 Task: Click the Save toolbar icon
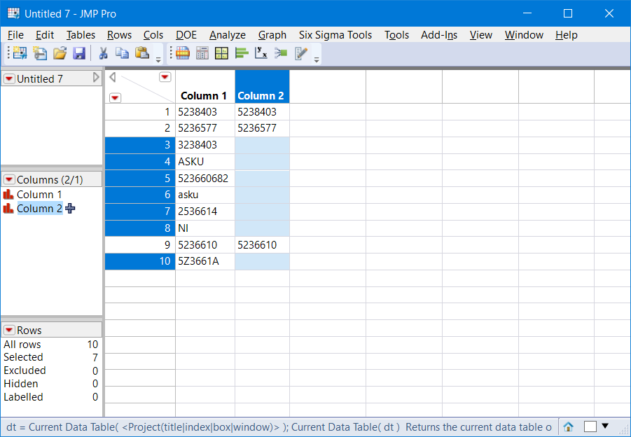click(x=78, y=53)
